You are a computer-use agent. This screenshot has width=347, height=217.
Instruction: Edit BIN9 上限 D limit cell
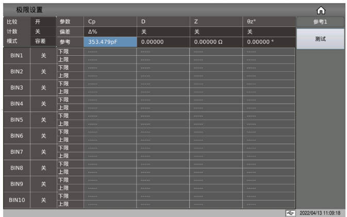coord(163,188)
